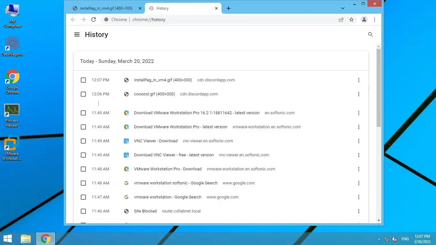Screen dimensions: 436x245
Task: Check the installfag_in_vm4.gif history entry
Action: (83, 80)
